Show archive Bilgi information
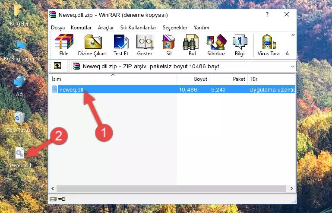Image resolution: width=332 pixels, height=213 pixels. (240, 45)
